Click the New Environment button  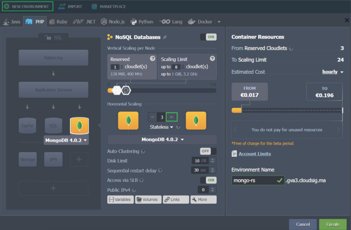(27, 7)
